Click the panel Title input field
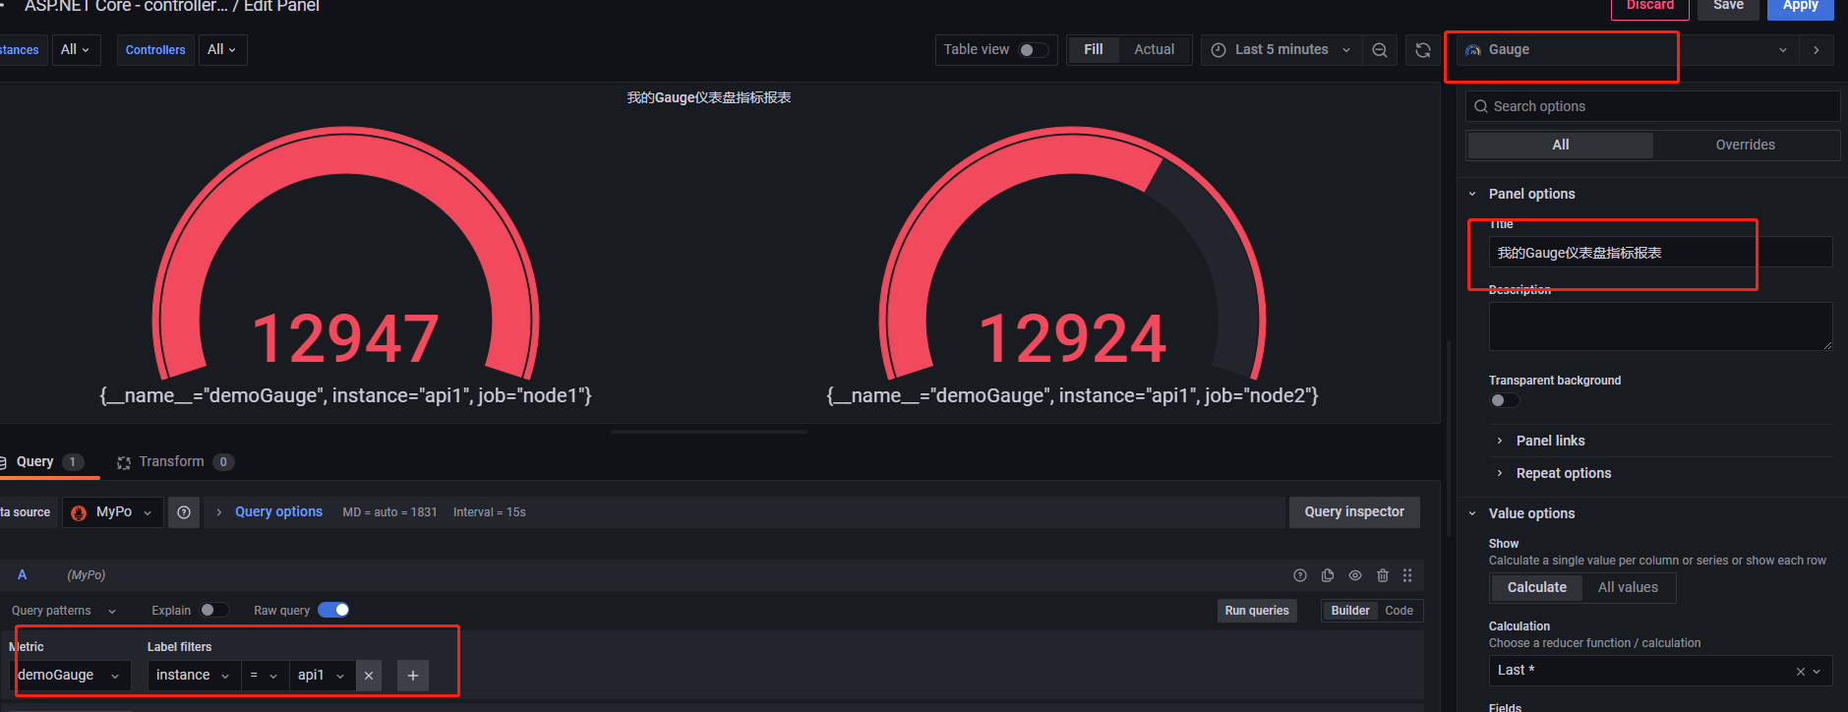Viewport: 1848px width, 712px height. (x=1660, y=253)
